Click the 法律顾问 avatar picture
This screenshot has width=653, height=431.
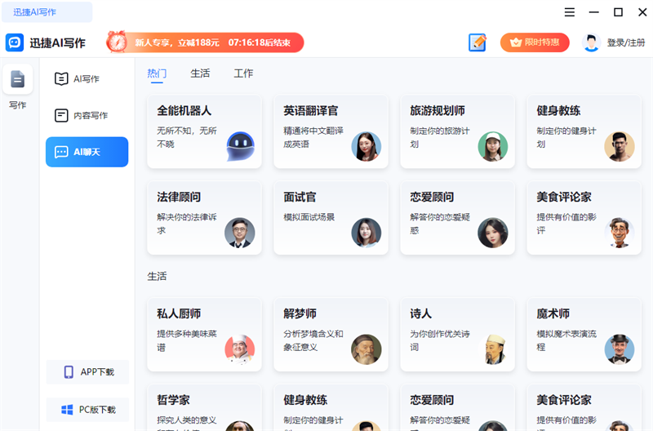239,233
